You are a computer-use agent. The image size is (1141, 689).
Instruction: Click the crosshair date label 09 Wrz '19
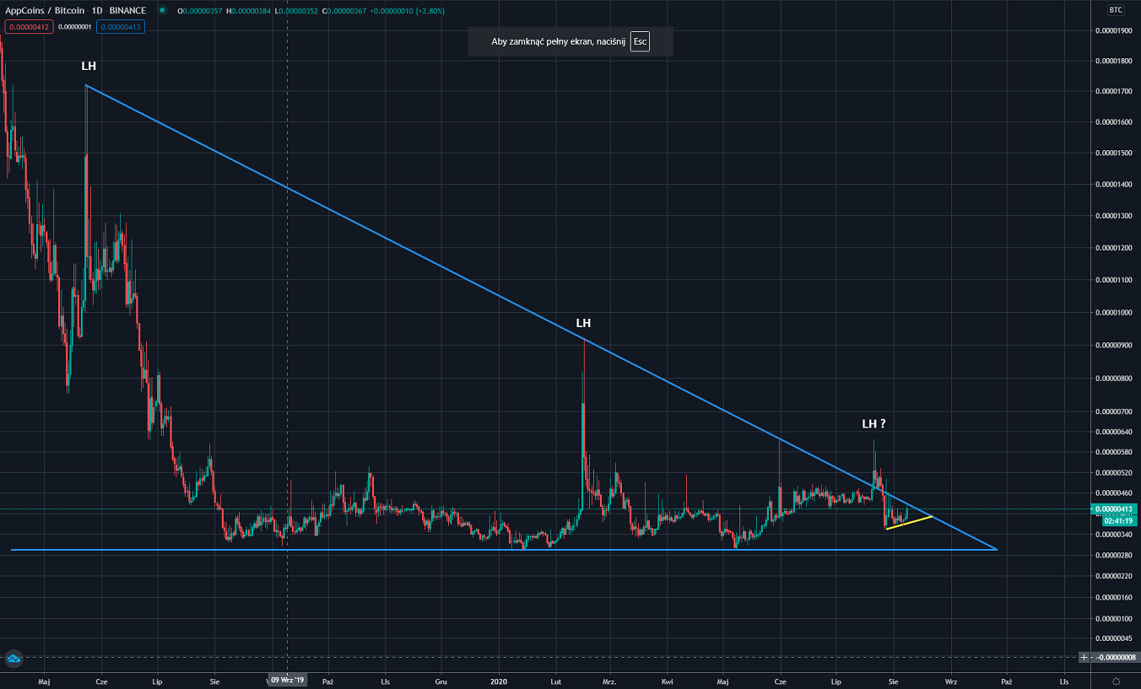coord(288,681)
